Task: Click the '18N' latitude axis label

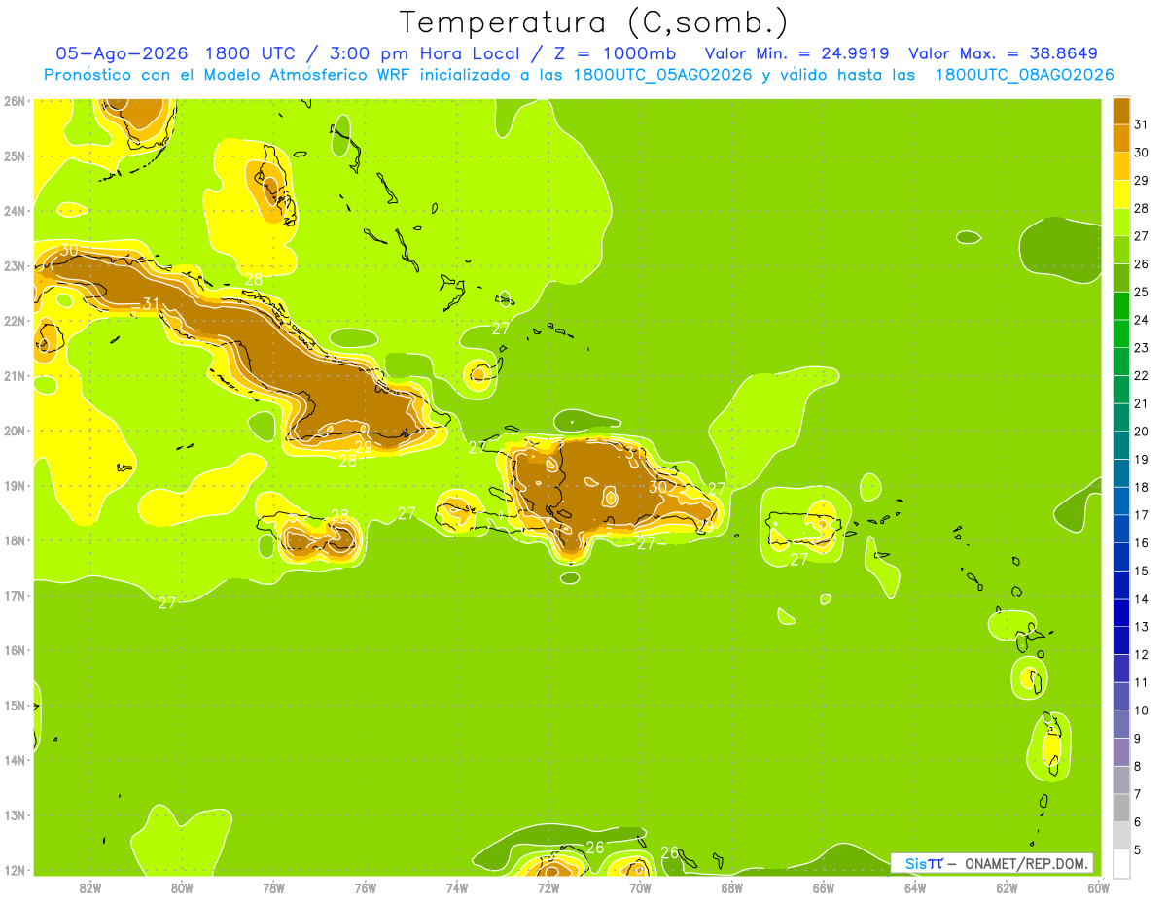Action: pos(15,540)
